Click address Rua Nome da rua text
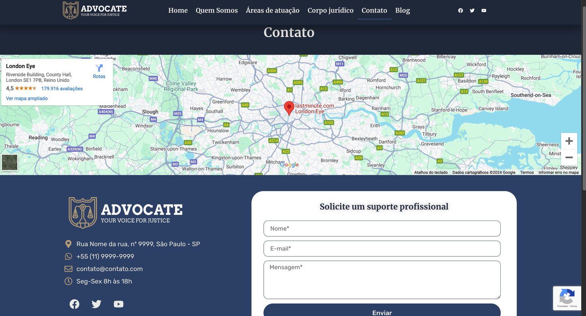 (x=138, y=244)
